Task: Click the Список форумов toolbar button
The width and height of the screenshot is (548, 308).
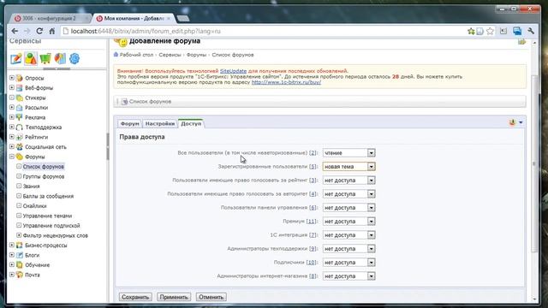Action: coord(146,102)
